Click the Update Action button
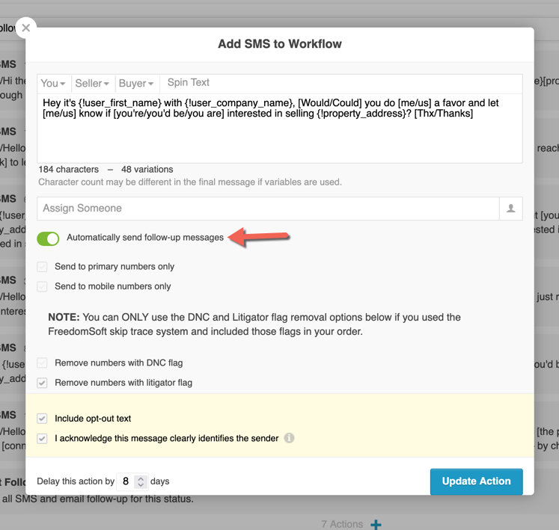Image resolution: width=559 pixels, height=530 pixels. (x=476, y=481)
